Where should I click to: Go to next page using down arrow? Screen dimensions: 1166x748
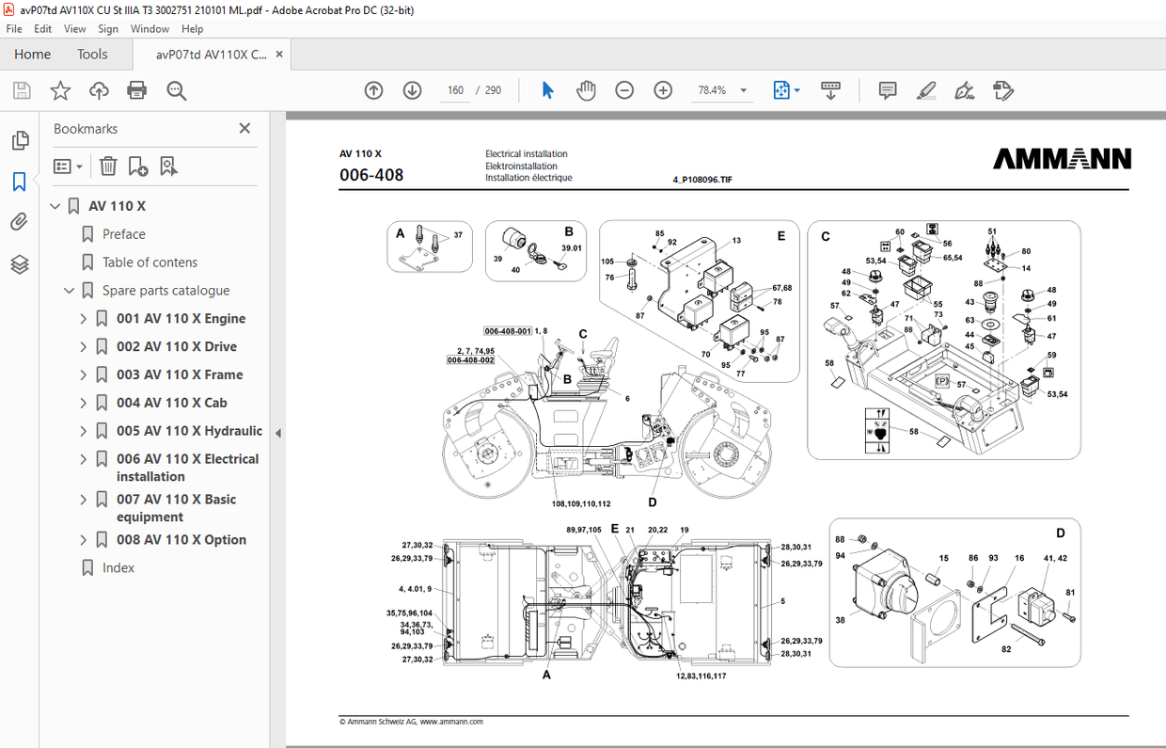tap(412, 89)
